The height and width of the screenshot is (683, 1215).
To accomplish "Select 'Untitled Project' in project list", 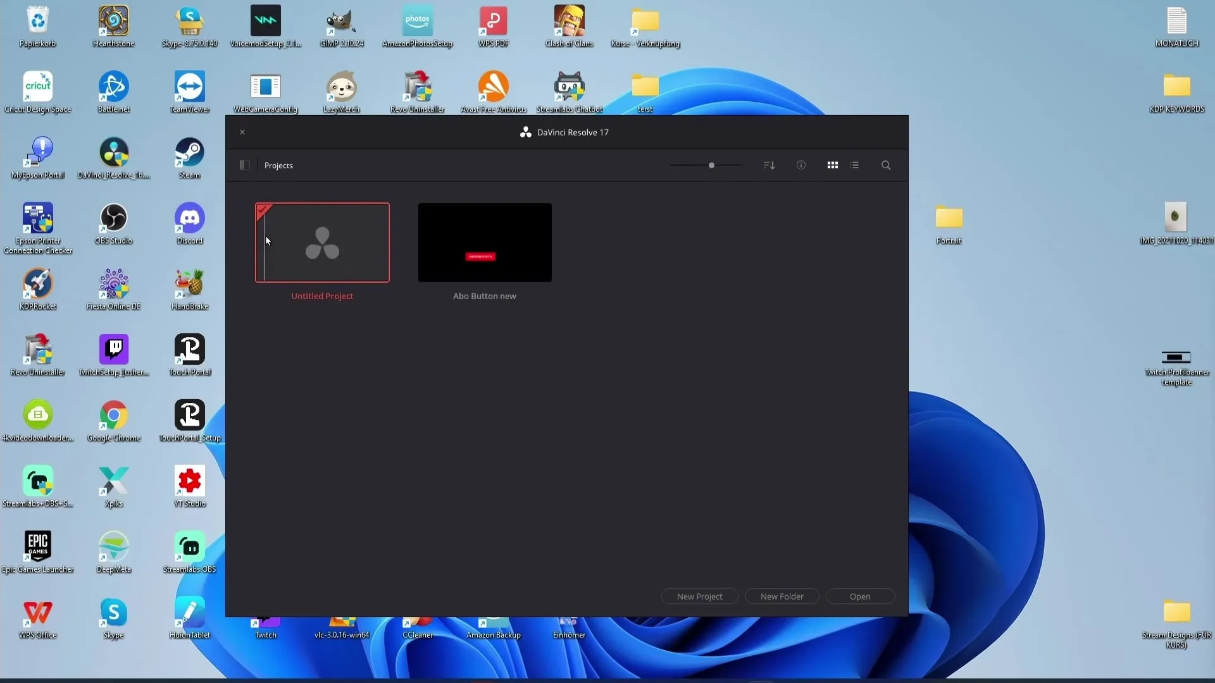I will (x=321, y=242).
